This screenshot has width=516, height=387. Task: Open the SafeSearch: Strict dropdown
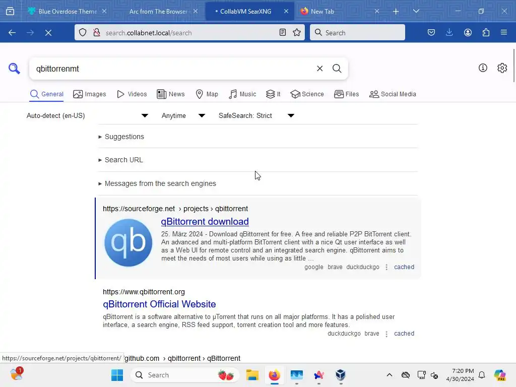256,115
